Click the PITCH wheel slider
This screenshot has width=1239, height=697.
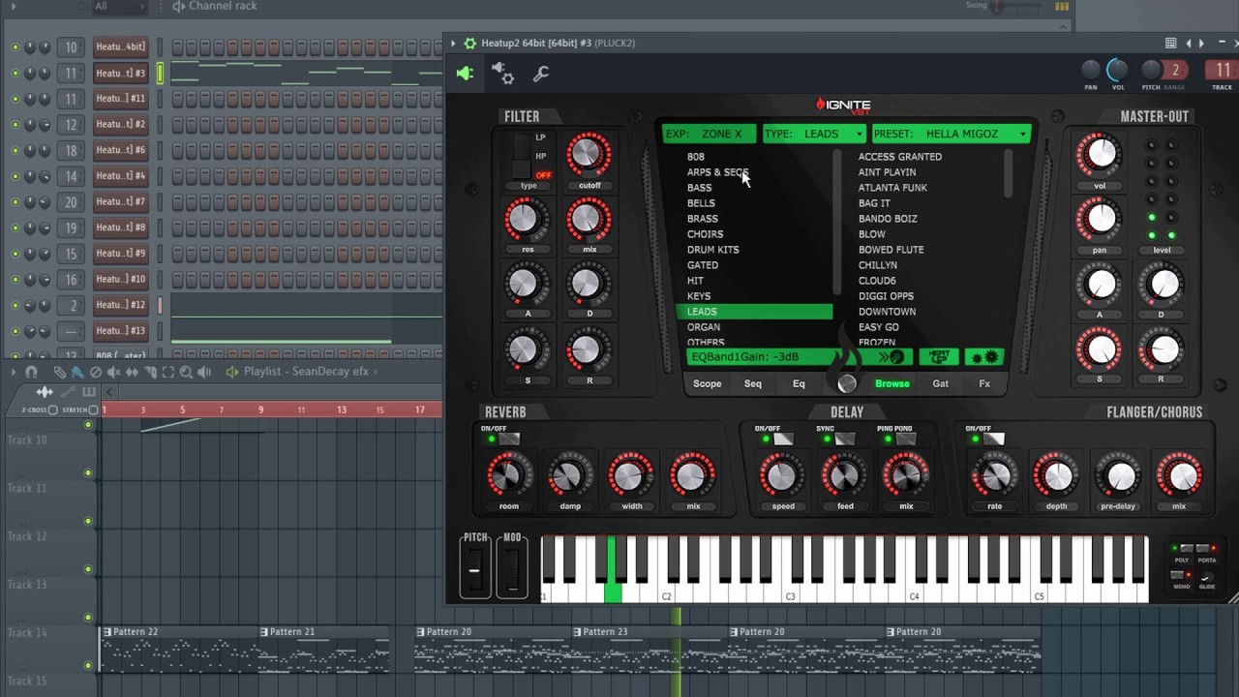[x=474, y=571]
